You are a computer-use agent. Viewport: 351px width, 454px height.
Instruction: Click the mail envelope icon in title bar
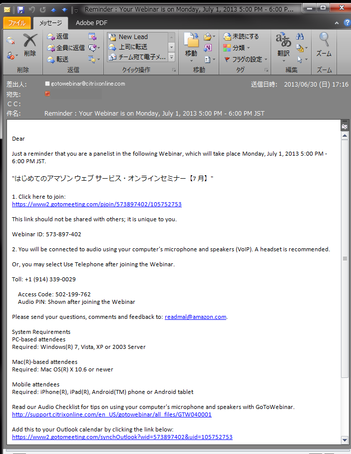tap(7, 10)
